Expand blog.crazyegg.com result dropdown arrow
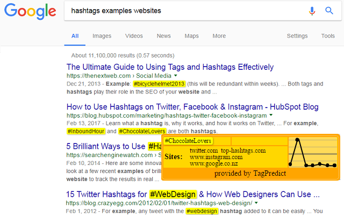Viewport: 344px width, 215px height. (256, 203)
